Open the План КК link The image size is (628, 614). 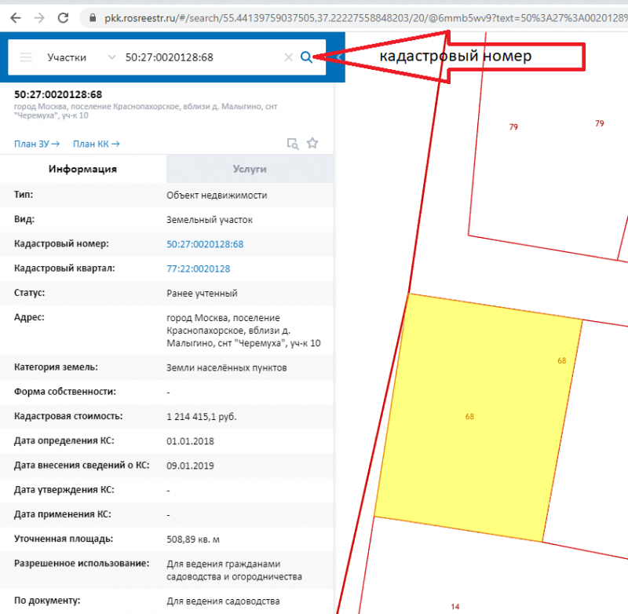pyautogui.click(x=96, y=144)
